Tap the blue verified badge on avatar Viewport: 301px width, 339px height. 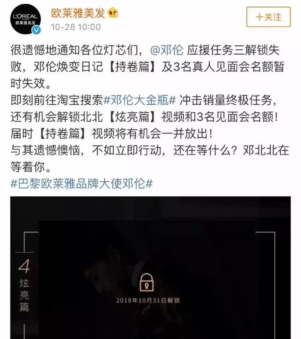36,30
